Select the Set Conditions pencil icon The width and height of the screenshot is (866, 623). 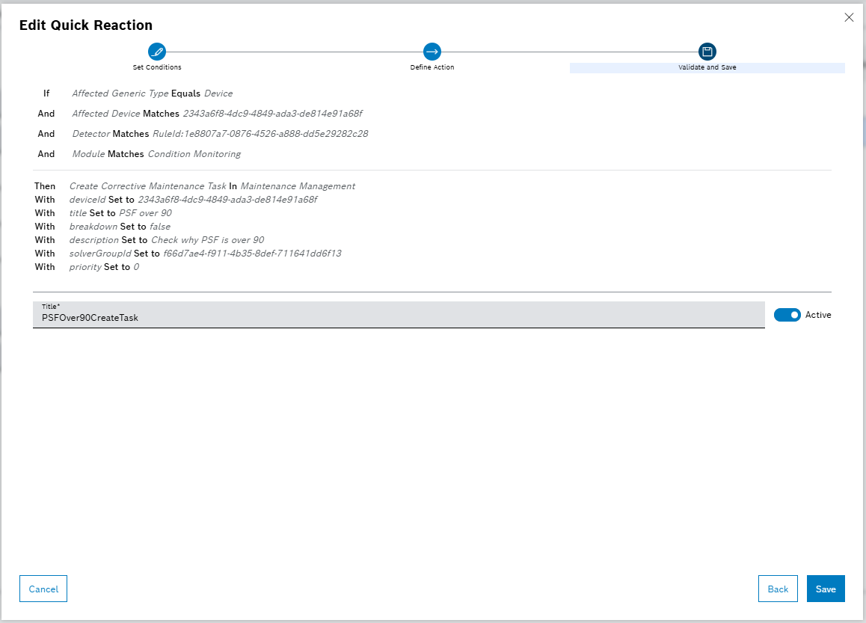pyautogui.click(x=157, y=52)
